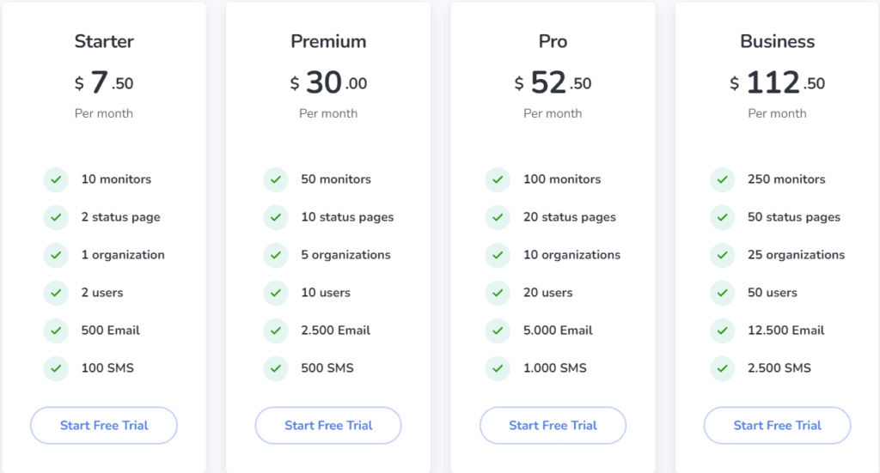Click checkmark icon next to 2.500 Email
Screen dimensions: 880x473
pyautogui.click(x=276, y=330)
